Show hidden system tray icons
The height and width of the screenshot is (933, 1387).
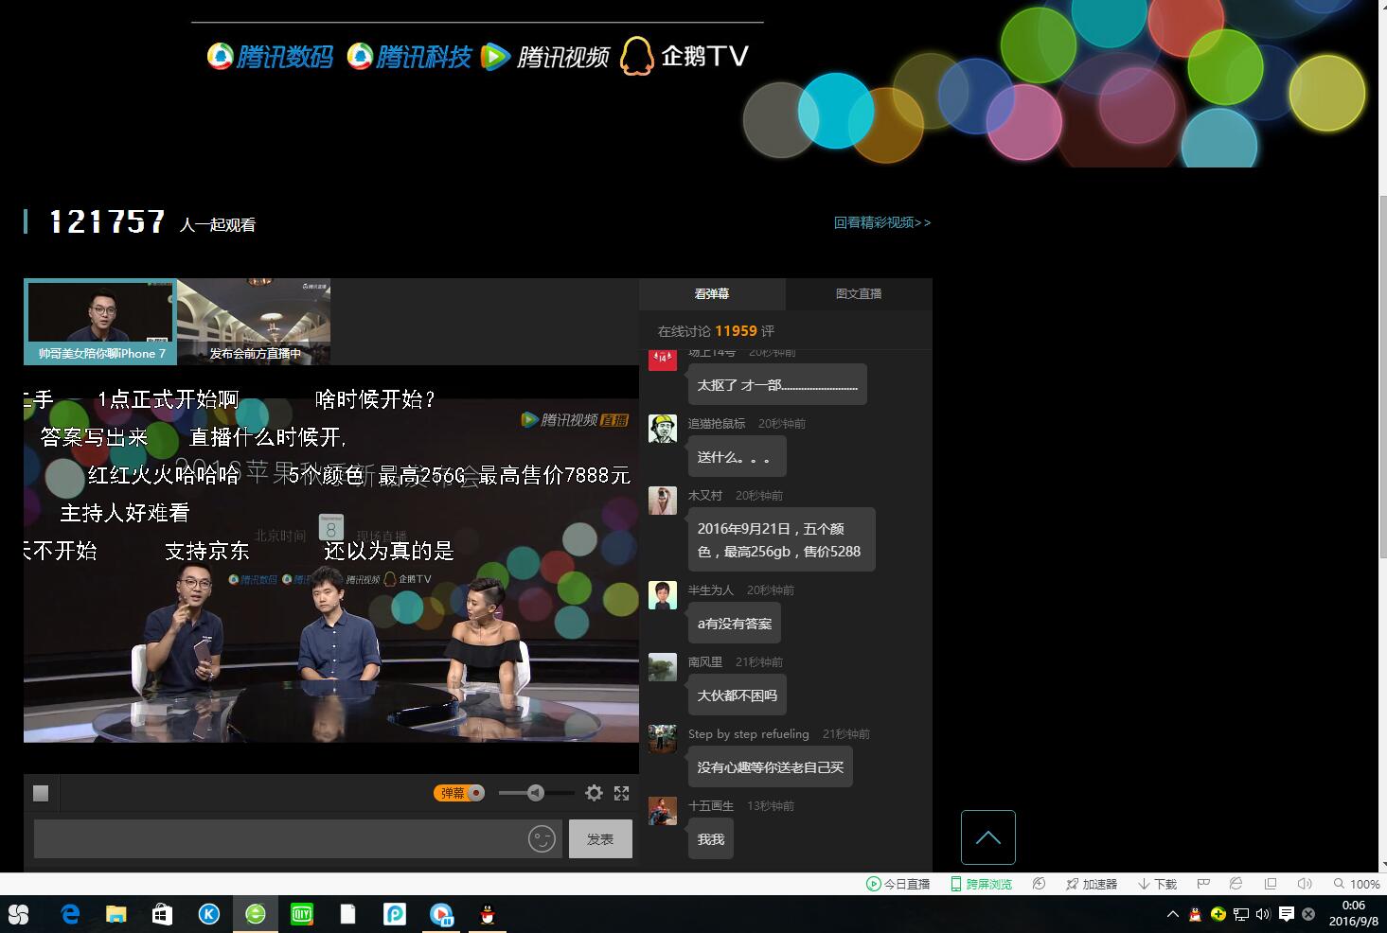(x=1173, y=914)
